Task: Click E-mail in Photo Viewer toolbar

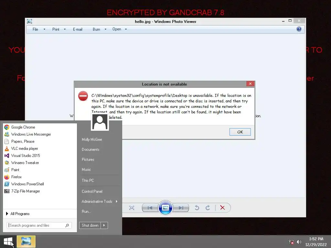Action: pos(78,29)
